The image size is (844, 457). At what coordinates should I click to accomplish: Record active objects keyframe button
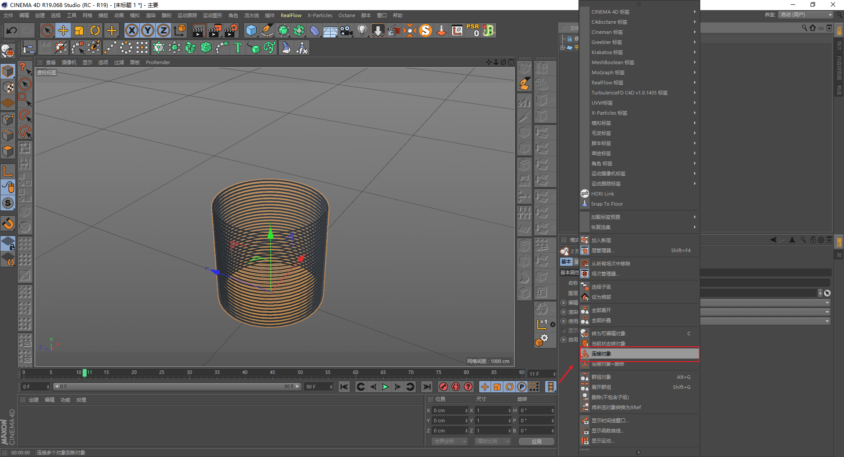(444, 387)
